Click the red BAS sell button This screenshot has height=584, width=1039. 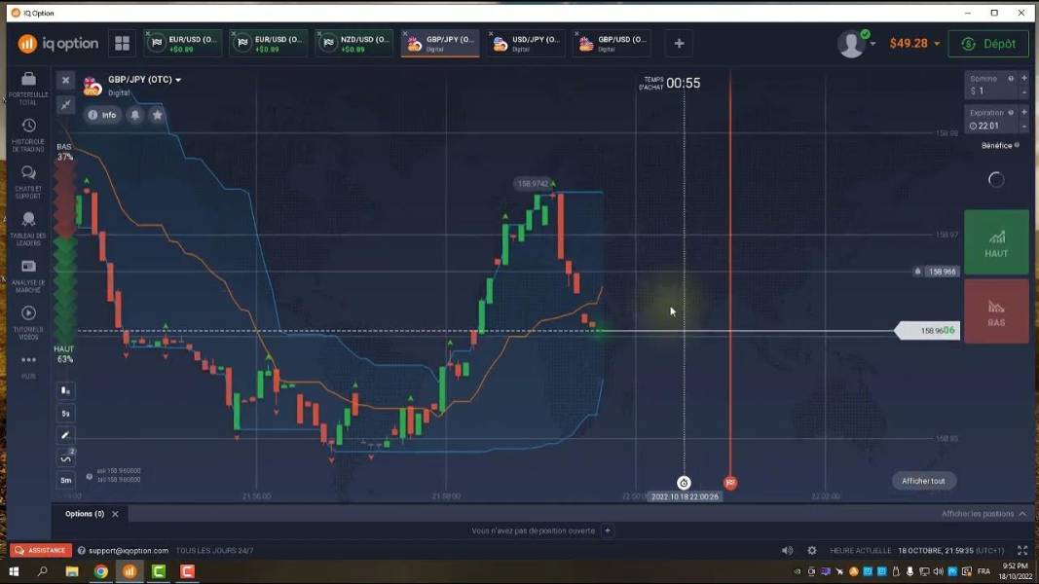(996, 311)
